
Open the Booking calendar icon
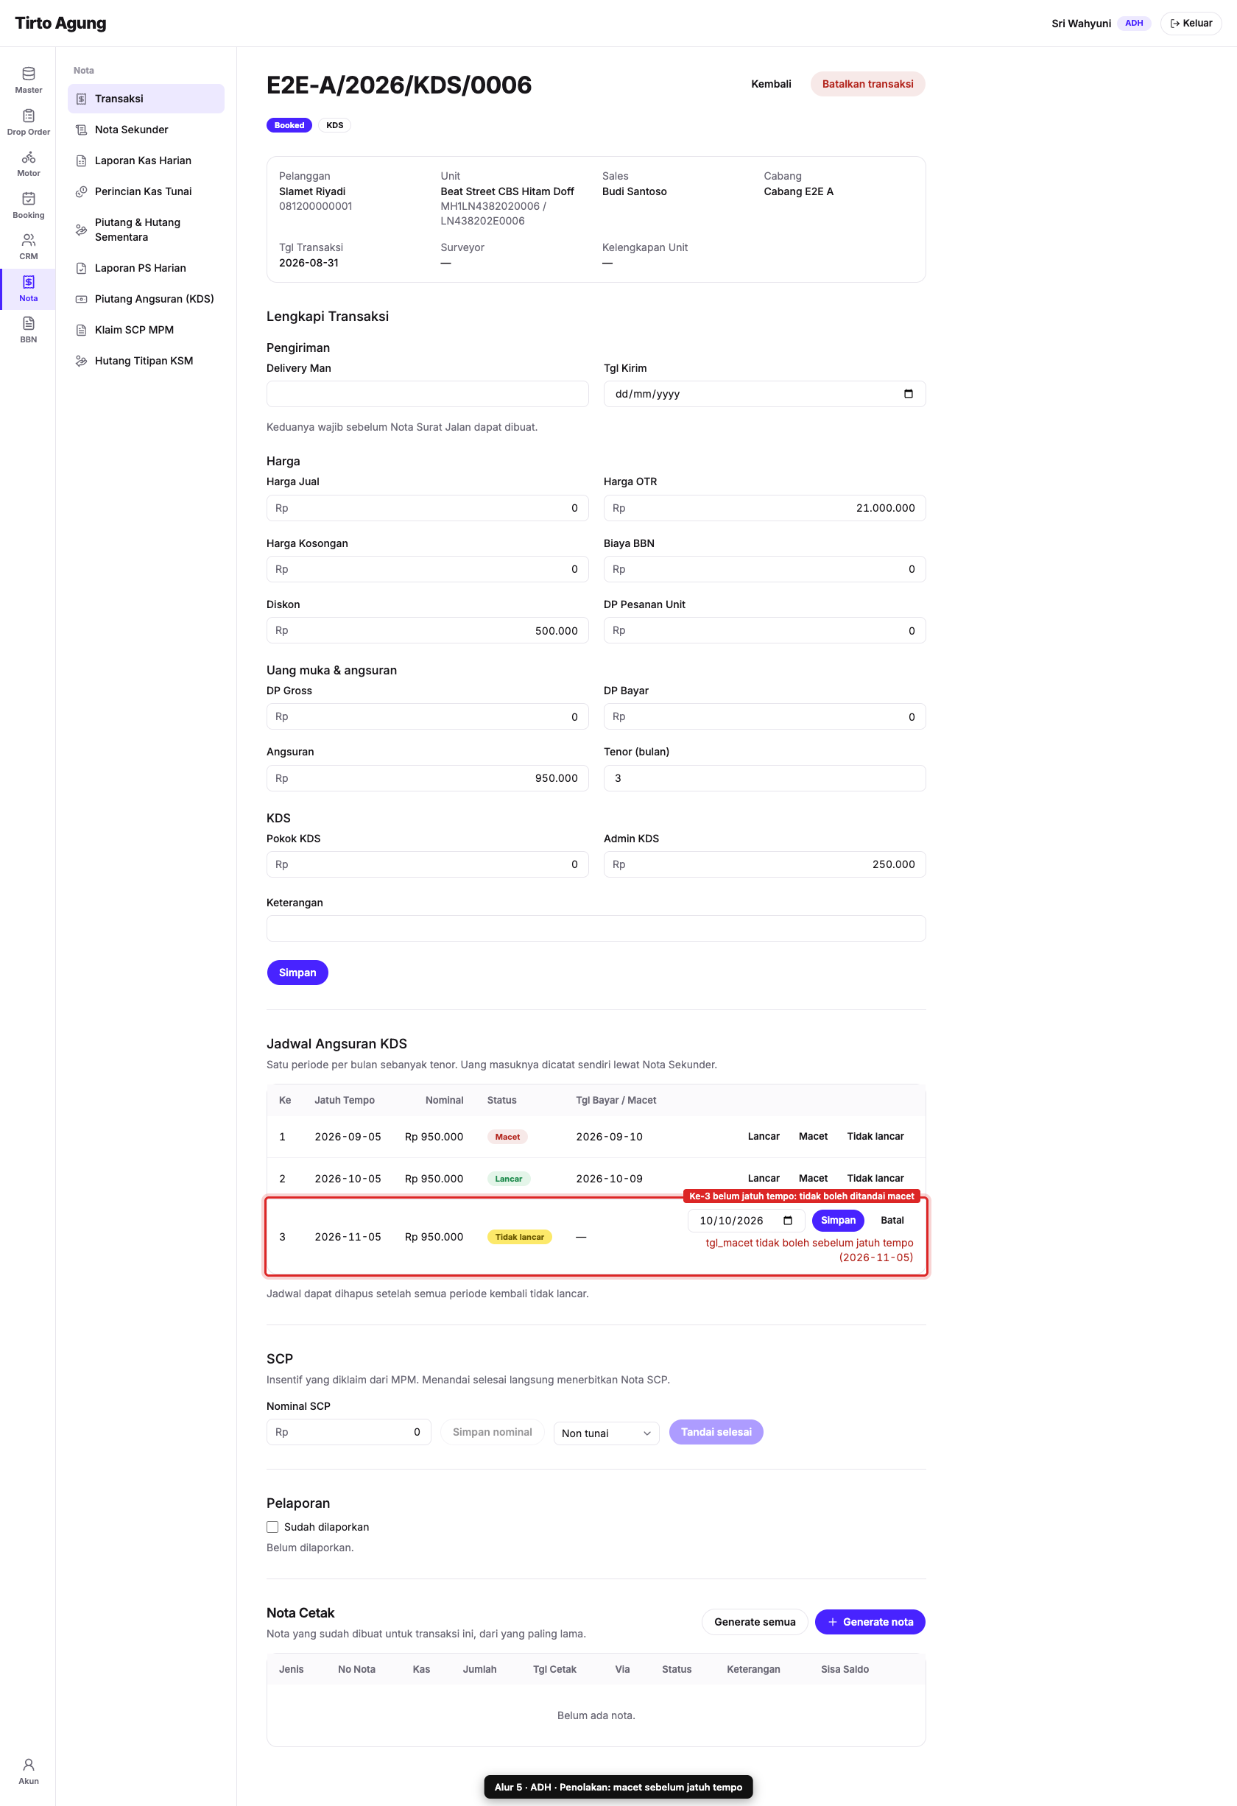coord(28,199)
